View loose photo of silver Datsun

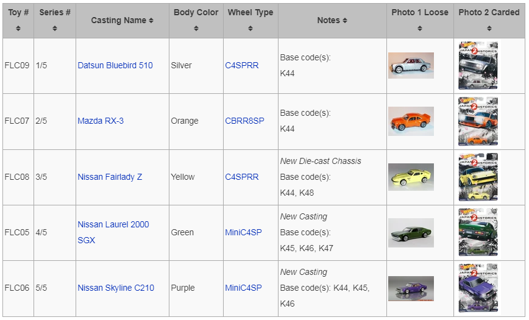pyautogui.click(x=411, y=65)
